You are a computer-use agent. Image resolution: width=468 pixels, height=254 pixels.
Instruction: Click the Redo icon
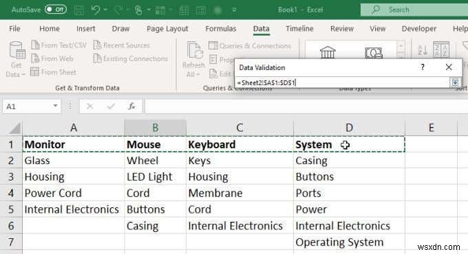coord(118,10)
